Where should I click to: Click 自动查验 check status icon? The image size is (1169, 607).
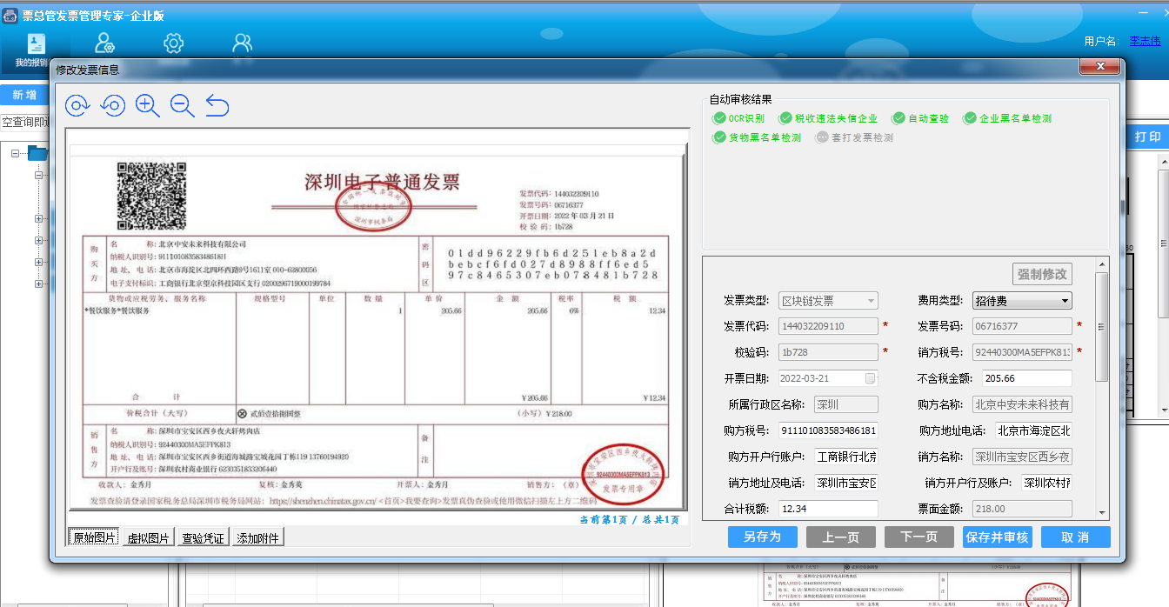(x=898, y=118)
